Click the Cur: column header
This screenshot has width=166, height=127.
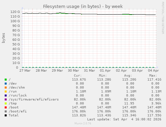coord(78,76)
